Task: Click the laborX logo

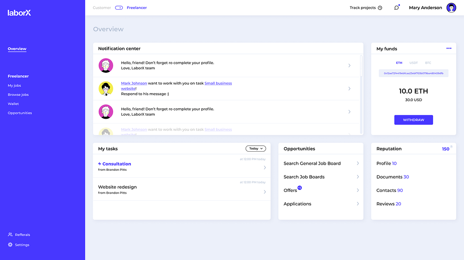Action: 19,13
